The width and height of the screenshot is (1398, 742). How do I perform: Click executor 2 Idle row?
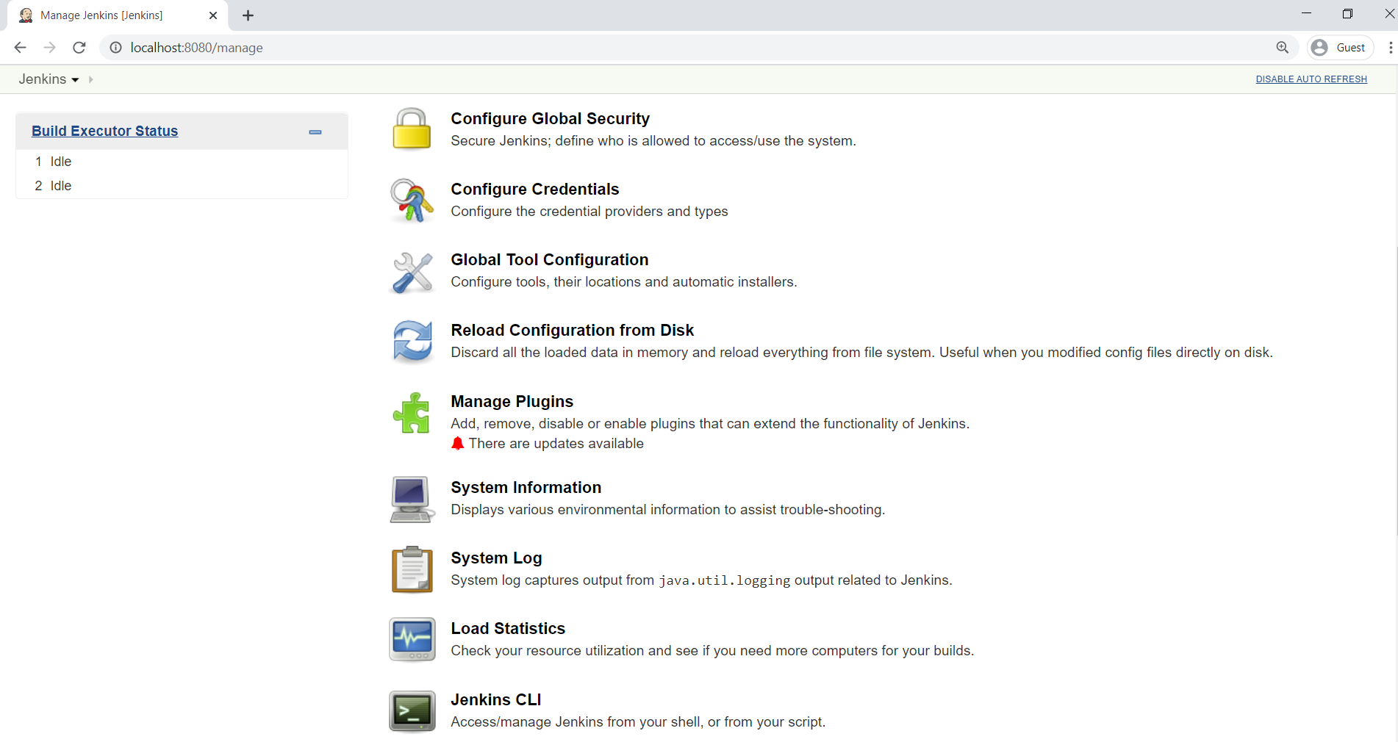pos(182,186)
